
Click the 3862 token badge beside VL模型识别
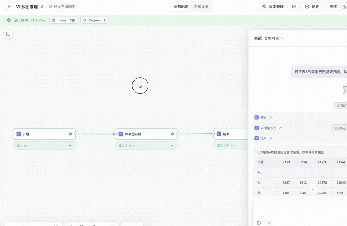(340, 128)
